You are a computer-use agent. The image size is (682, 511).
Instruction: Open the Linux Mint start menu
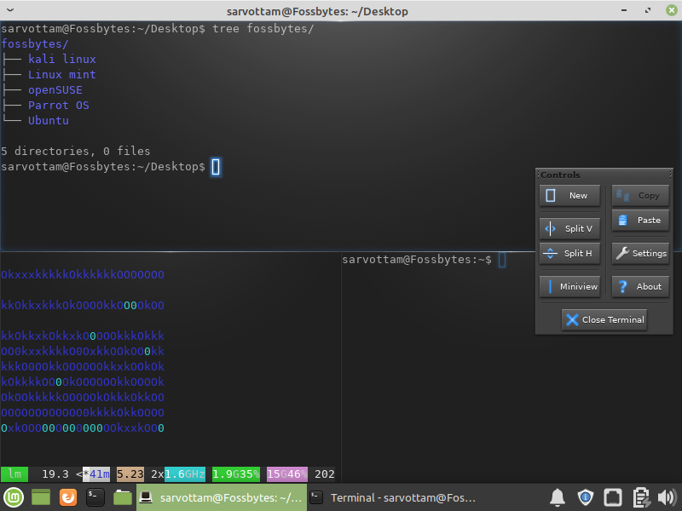point(14,497)
